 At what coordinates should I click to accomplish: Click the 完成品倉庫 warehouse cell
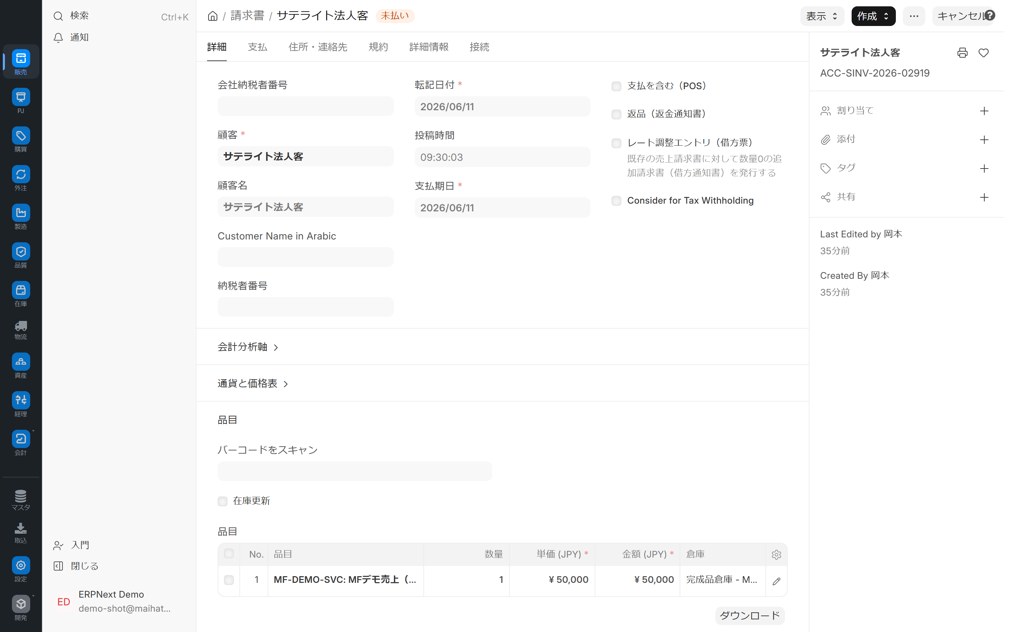(x=722, y=580)
